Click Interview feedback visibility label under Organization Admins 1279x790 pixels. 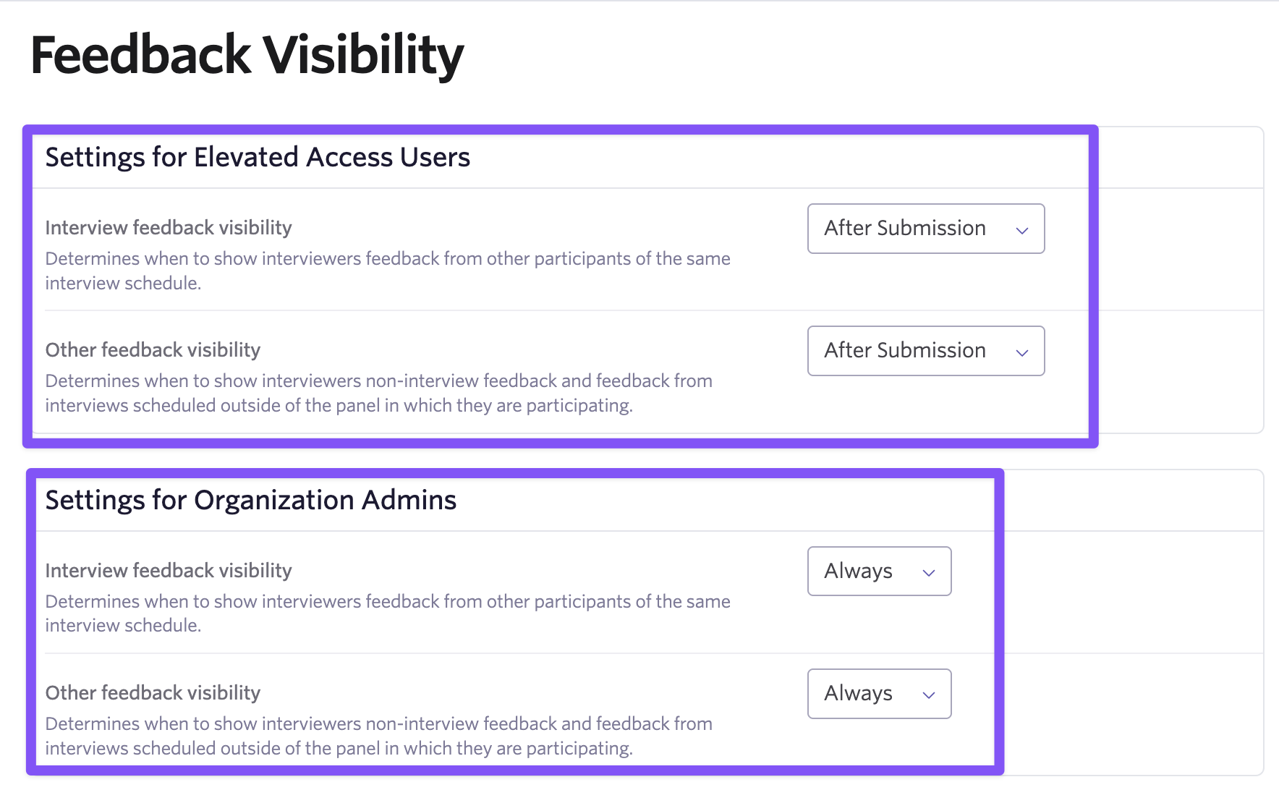tap(169, 571)
